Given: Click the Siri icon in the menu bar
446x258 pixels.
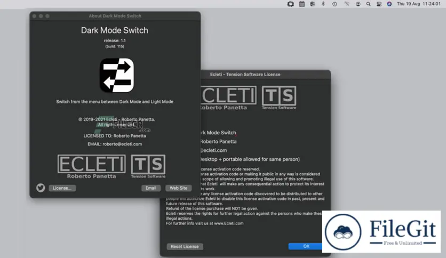Looking at the screenshot, I should (389, 4).
